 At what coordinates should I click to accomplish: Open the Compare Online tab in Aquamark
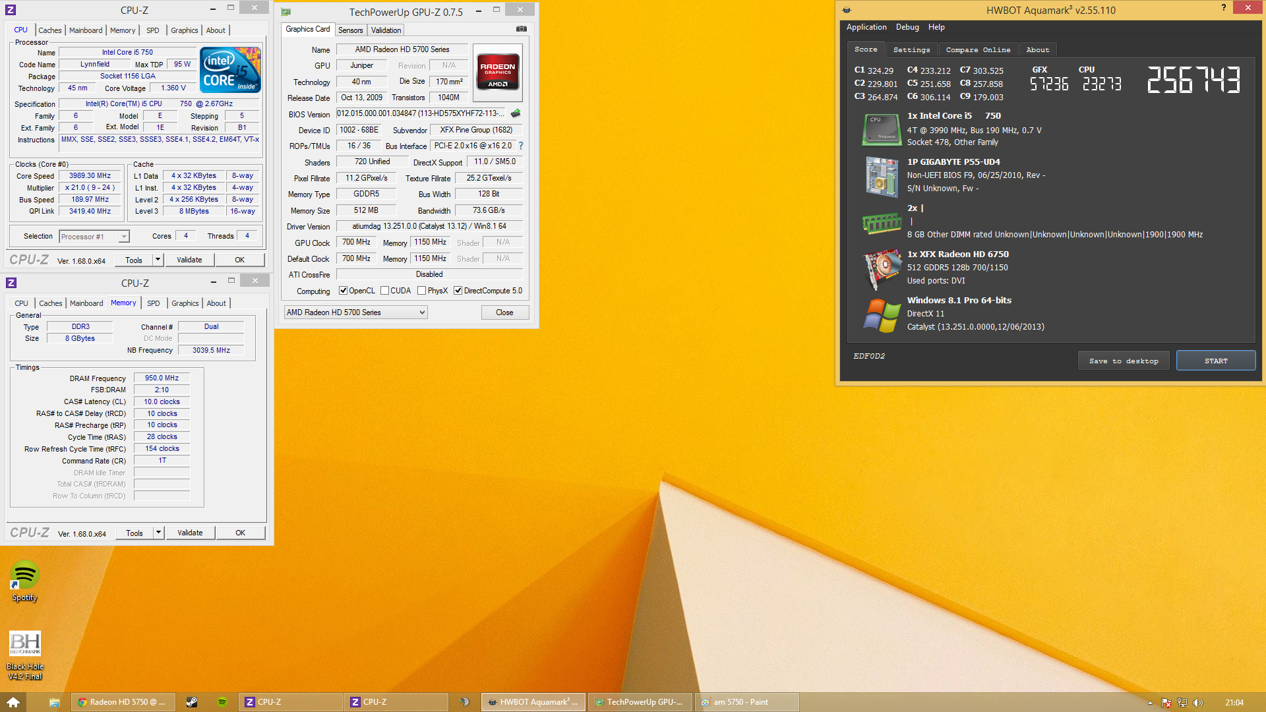point(978,49)
